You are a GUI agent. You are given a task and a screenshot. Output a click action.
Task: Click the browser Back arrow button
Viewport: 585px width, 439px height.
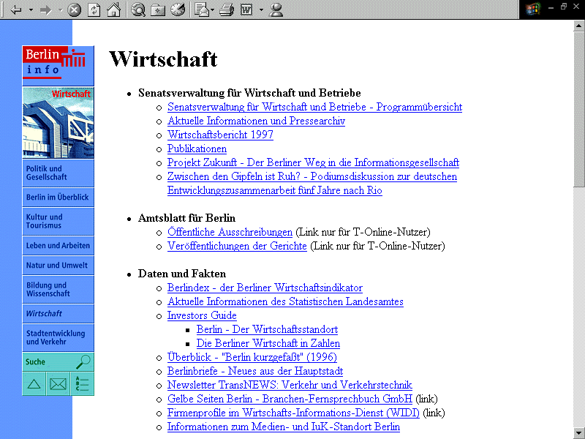16,10
